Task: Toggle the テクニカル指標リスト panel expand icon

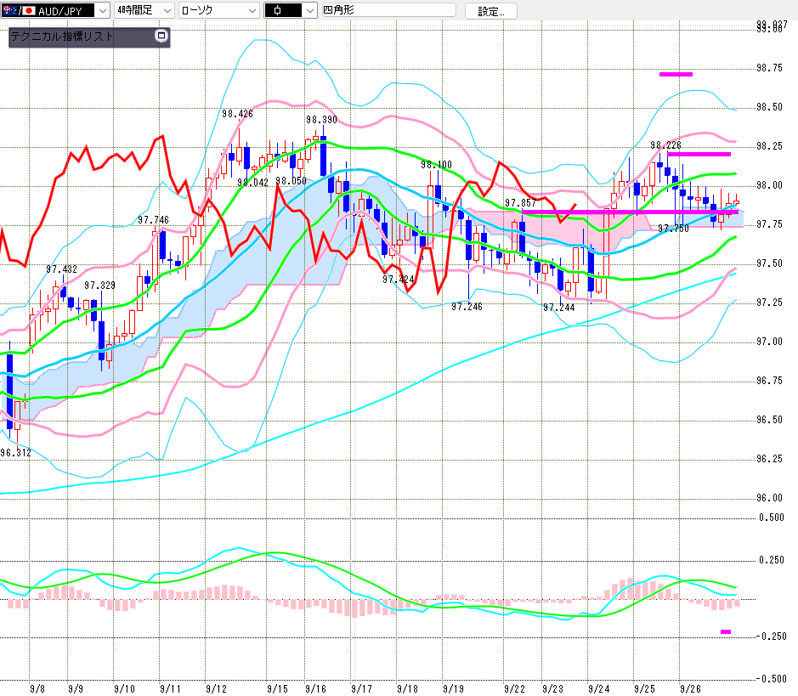Action: click(161, 37)
